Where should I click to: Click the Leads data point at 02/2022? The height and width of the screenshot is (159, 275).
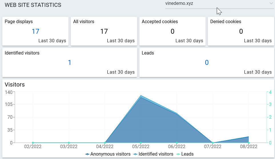[33, 143]
